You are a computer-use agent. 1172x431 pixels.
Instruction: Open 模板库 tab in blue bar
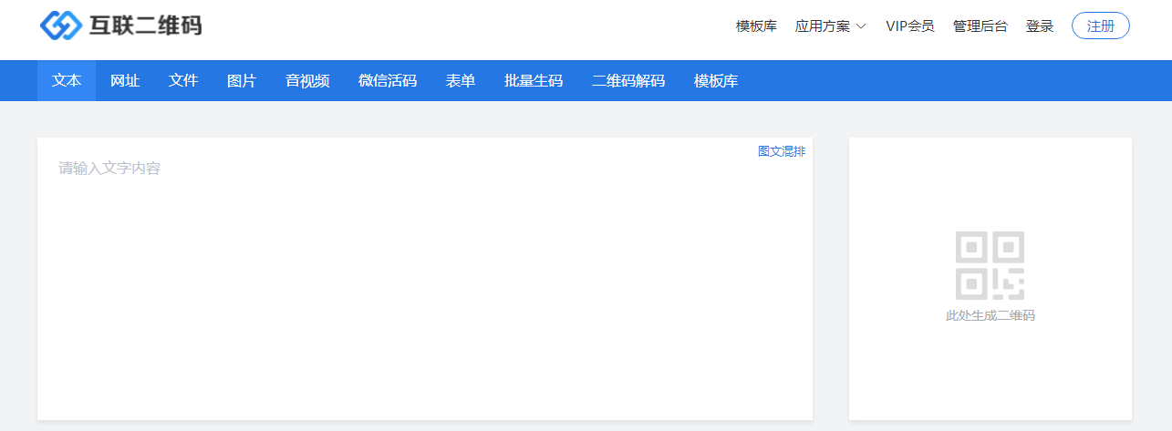(x=716, y=81)
